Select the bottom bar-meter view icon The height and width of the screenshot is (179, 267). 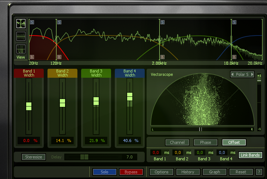(21, 49)
